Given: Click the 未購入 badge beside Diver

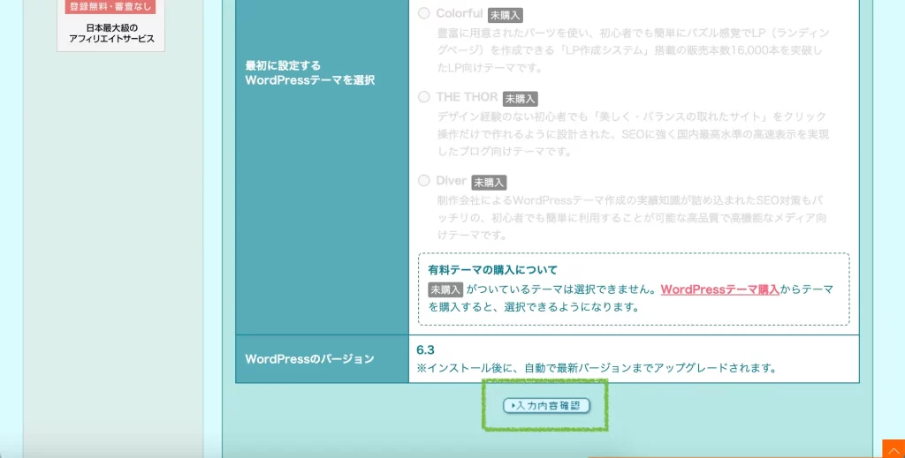Looking at the screenshot, I should pyautogui.click(x=489, y=183).
